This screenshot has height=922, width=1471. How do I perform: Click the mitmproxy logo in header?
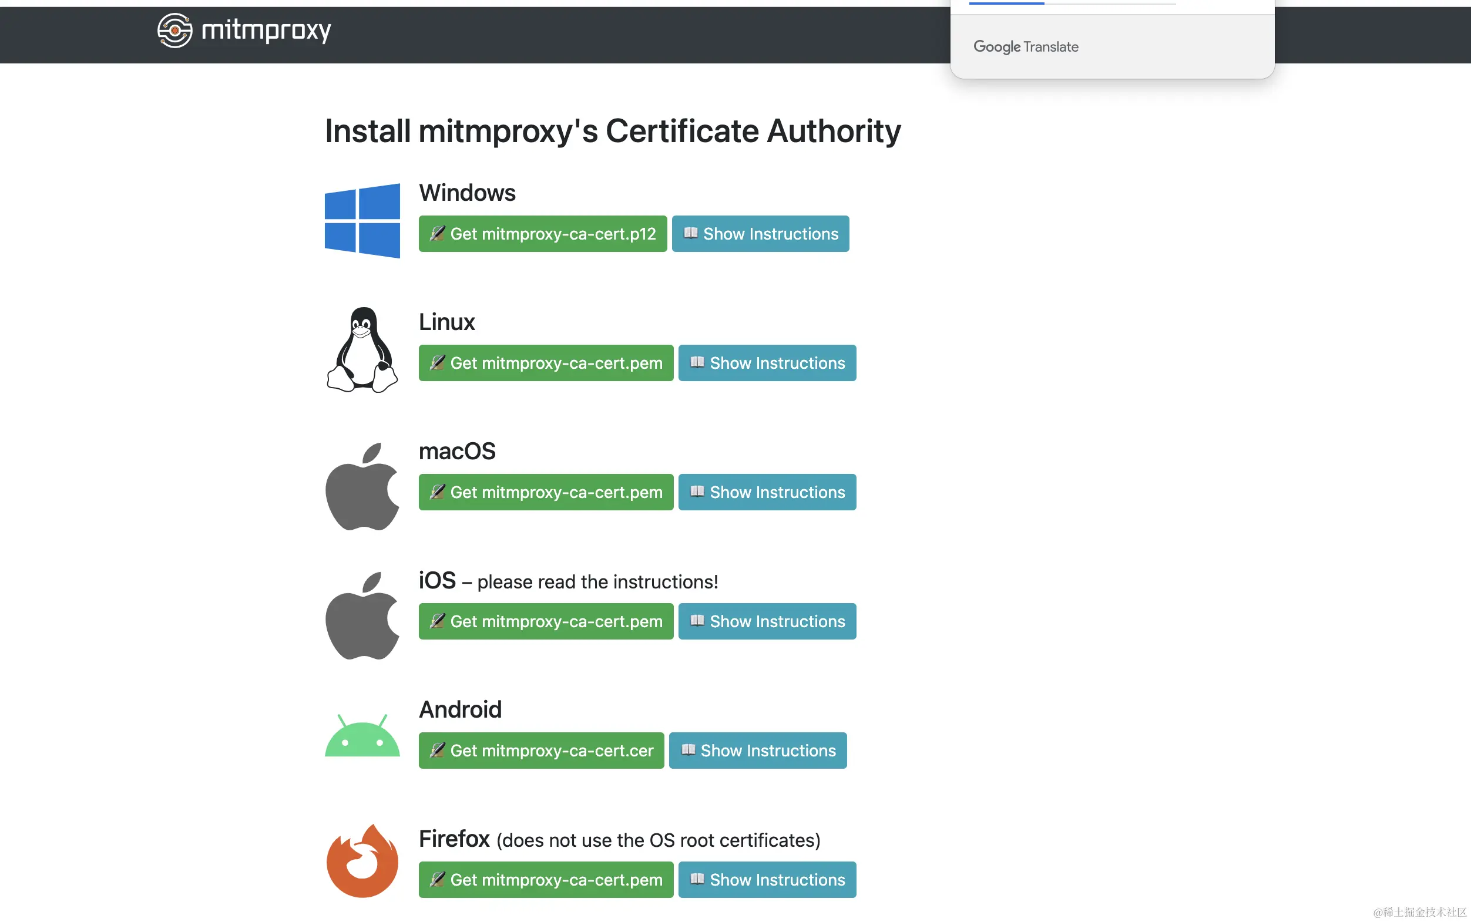244,31
